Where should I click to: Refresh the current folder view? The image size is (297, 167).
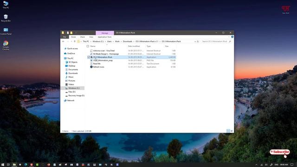(198, 41)
